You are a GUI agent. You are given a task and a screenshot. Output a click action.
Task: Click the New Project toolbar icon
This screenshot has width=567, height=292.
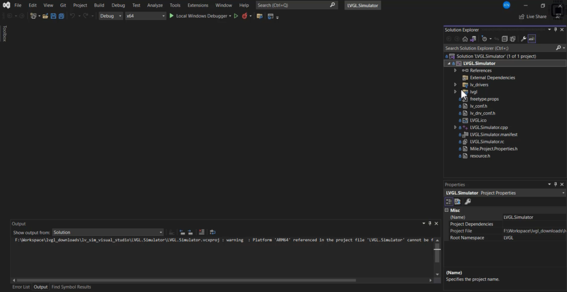click(x=33, y=16)
